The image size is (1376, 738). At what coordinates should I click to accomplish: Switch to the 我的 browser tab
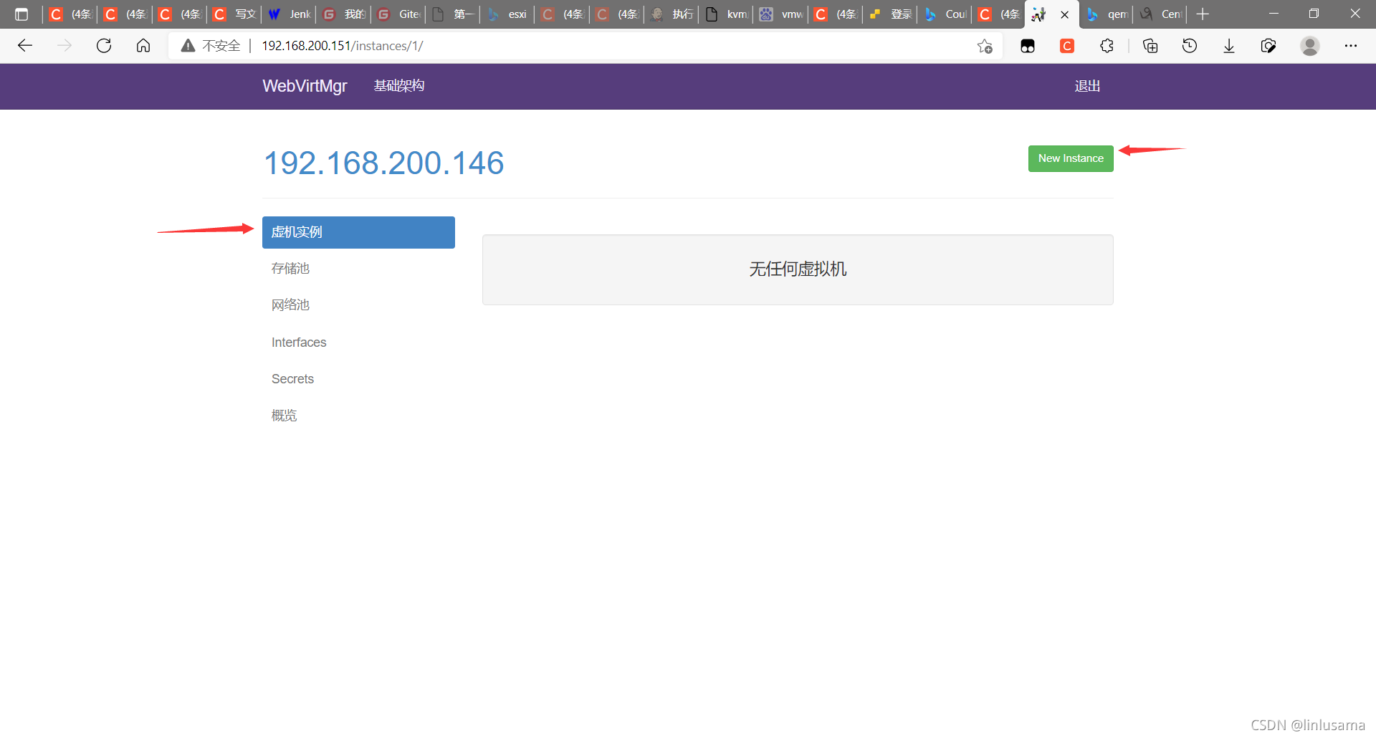click(x=343, y=14)
